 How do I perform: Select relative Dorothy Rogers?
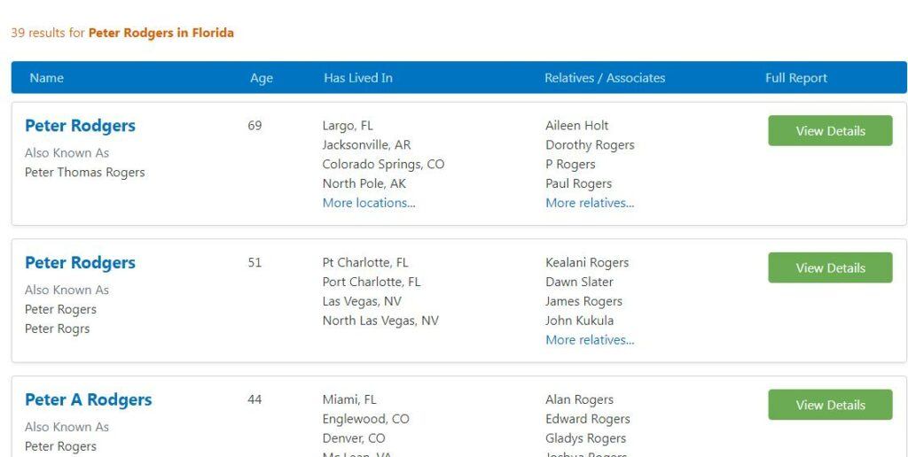(x=590, y=145)
